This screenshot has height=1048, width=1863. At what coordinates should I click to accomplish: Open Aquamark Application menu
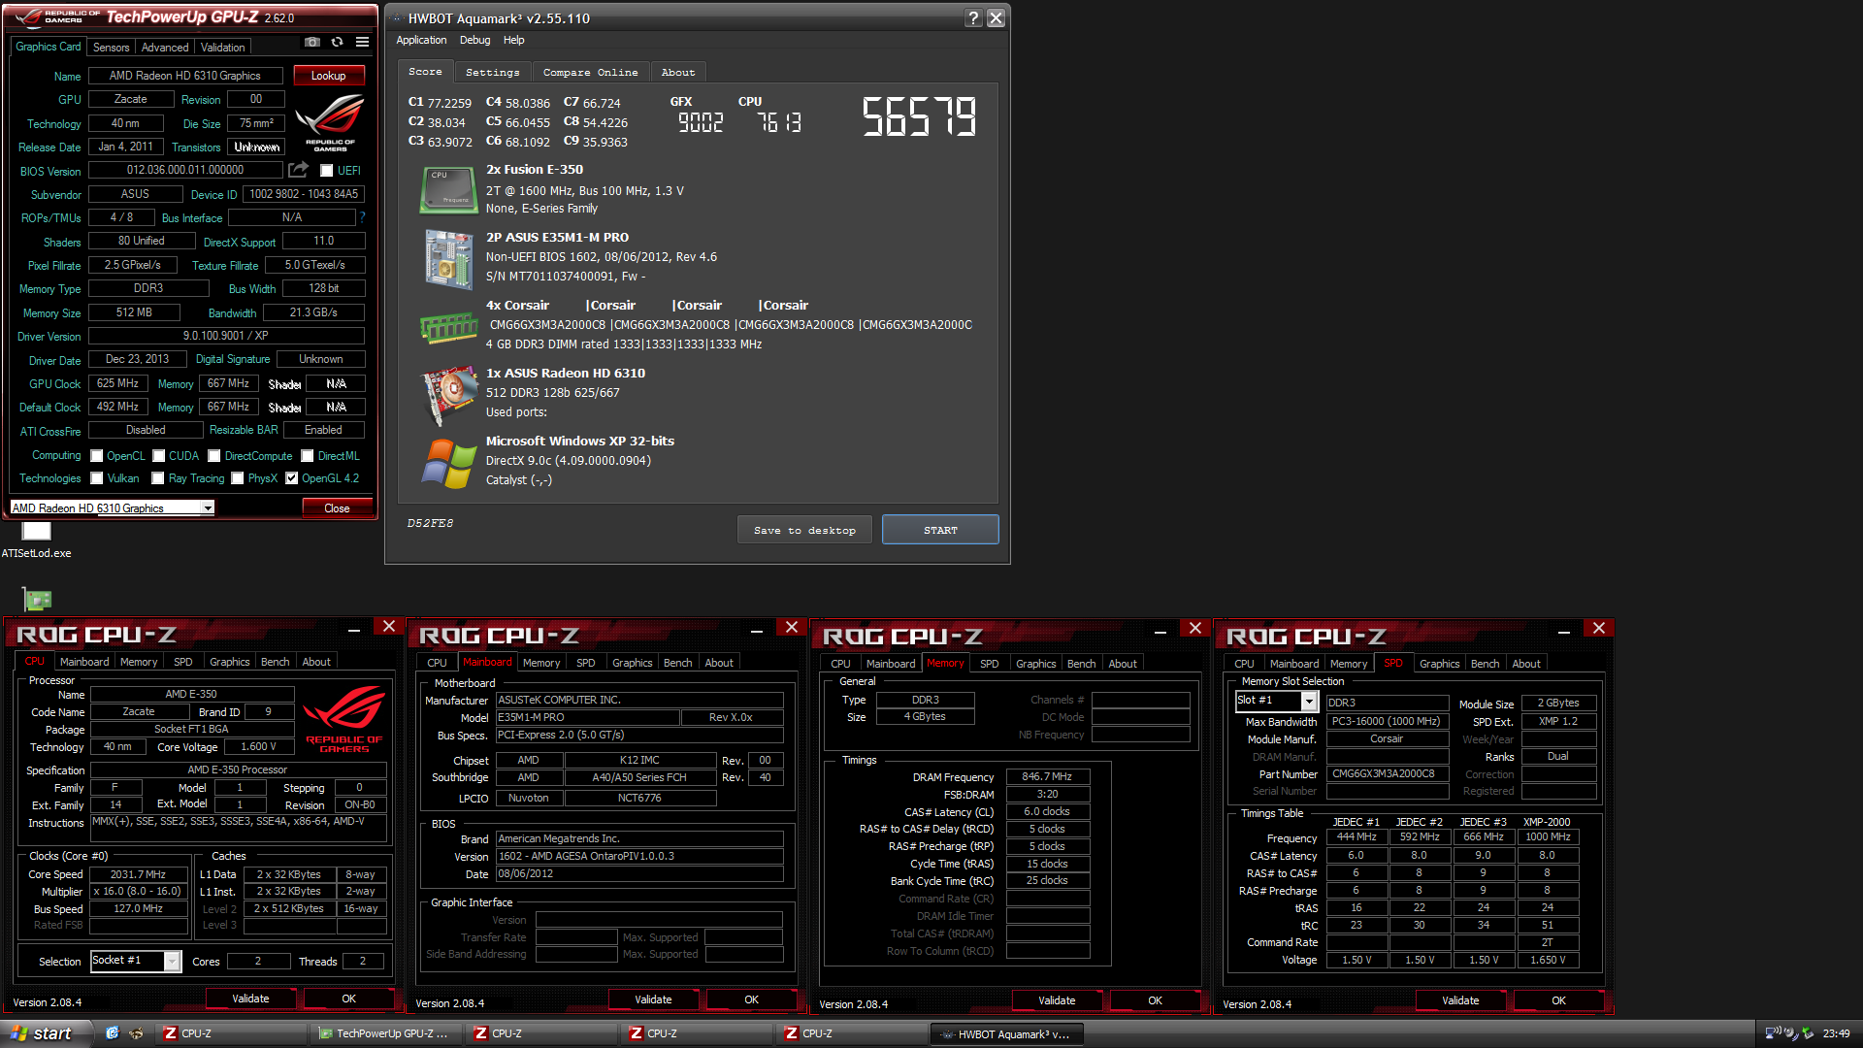tap(421, 40)
